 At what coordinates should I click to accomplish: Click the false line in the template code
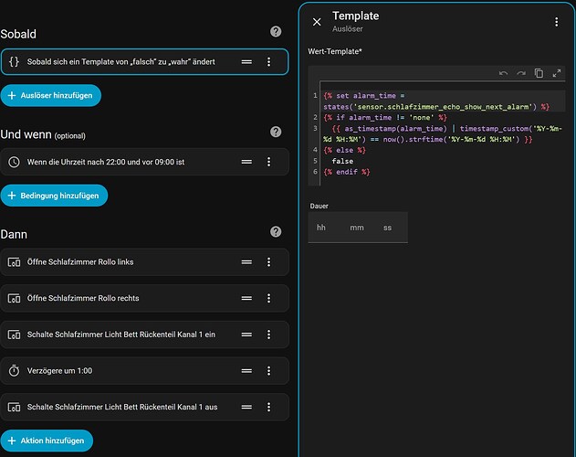point(342,161)
